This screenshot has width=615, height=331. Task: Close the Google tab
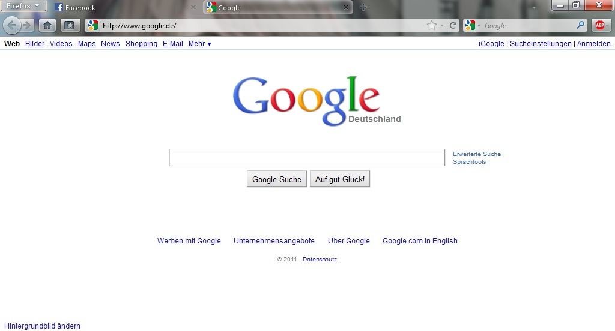coord(345,7)
